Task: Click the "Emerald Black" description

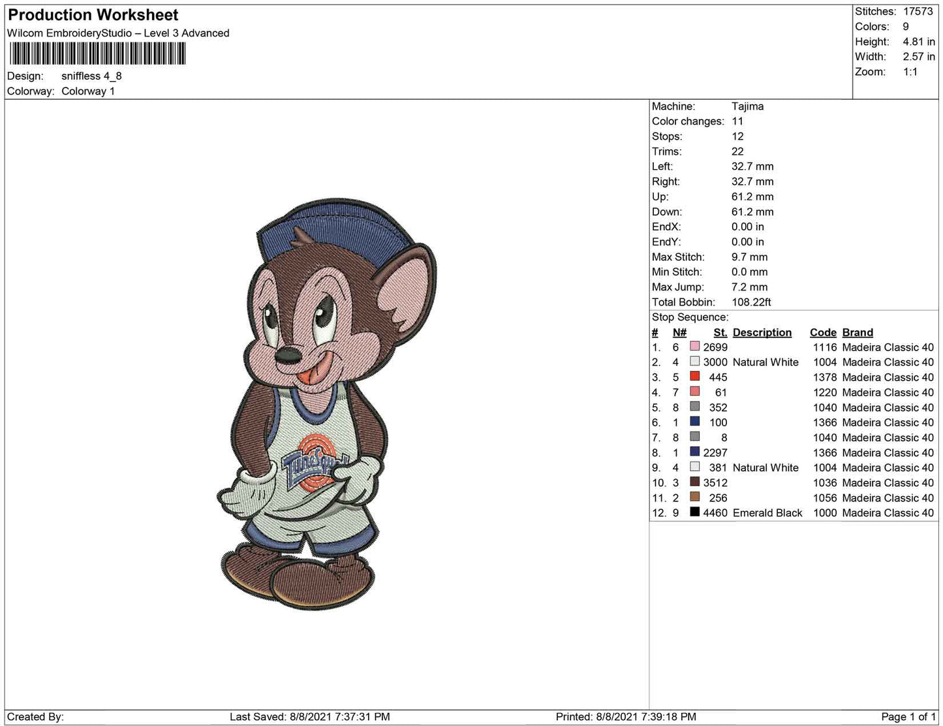Action: (x=767, y=513)
